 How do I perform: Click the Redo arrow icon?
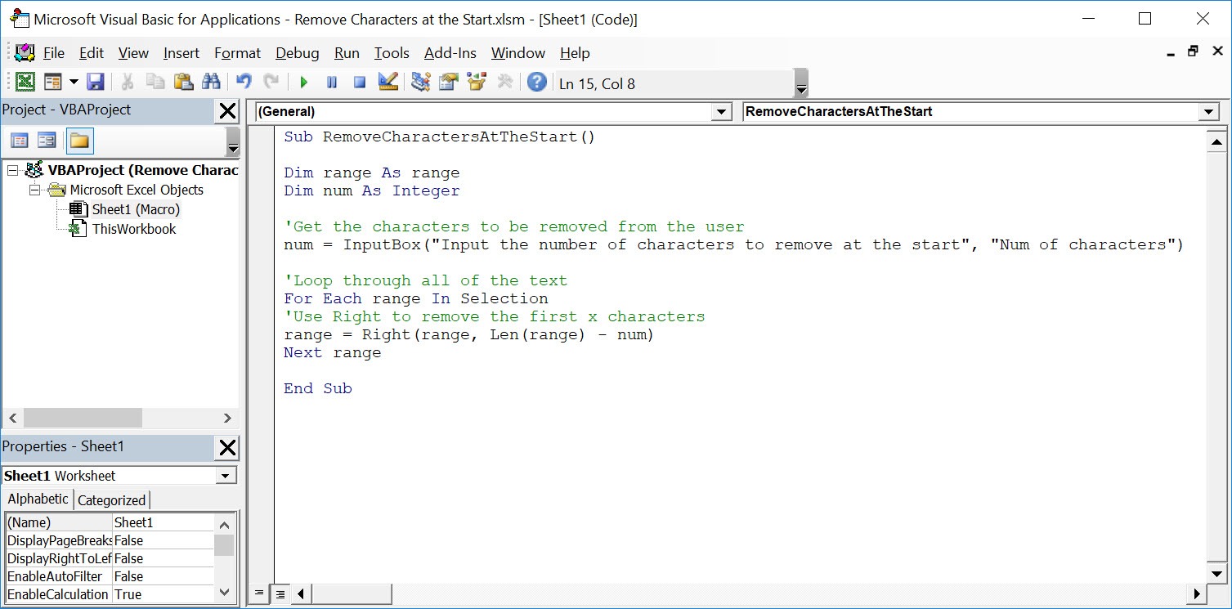point(271,83)
